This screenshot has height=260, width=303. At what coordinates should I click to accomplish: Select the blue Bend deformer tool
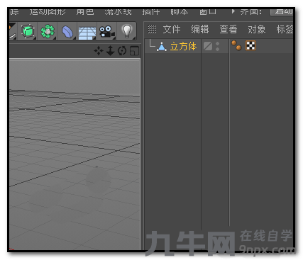67,32
